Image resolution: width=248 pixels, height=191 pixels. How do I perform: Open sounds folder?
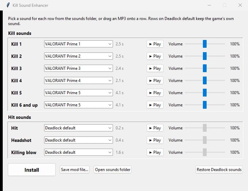(113, 170)
